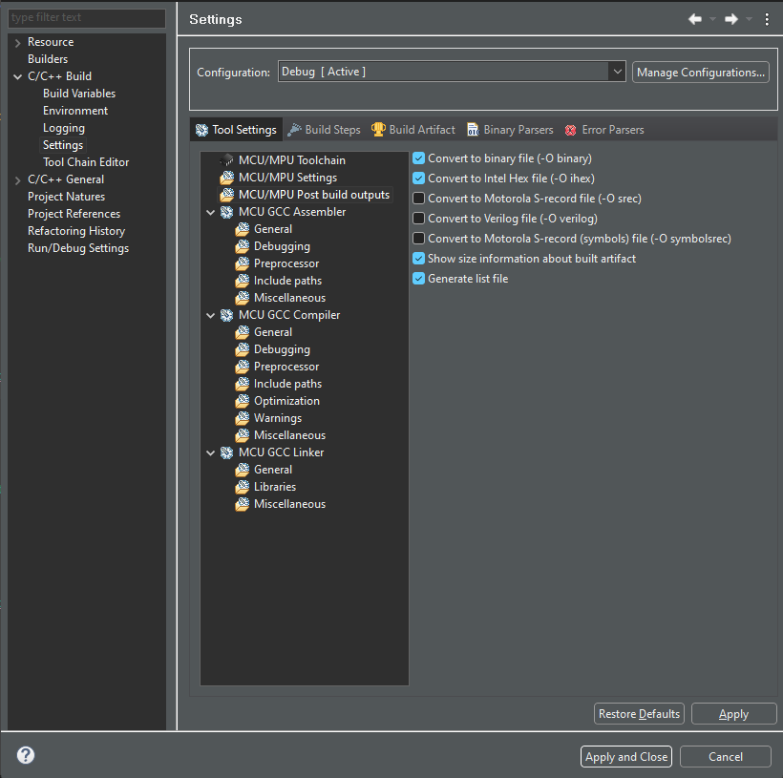Image resolution: width=783 pixels, height=778 pixels.
Task: Click icon beside Optimization
Action: coord(243,401)
